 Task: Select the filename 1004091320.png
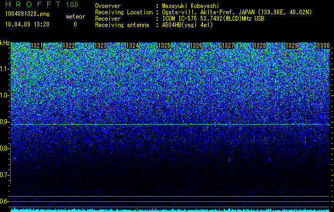(28, 14)
